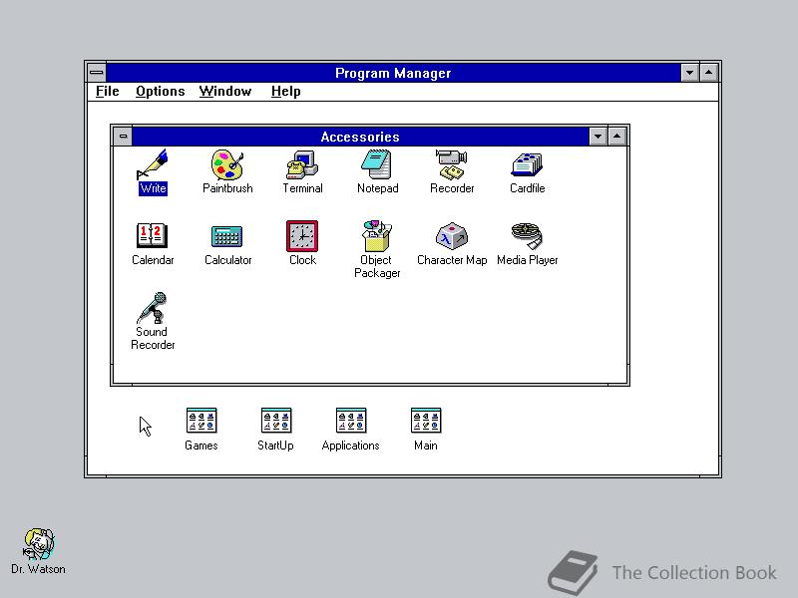Click the Sound Recorder microphone icon
The height and width of the screenshot is (598, 798).
[152, 308]
